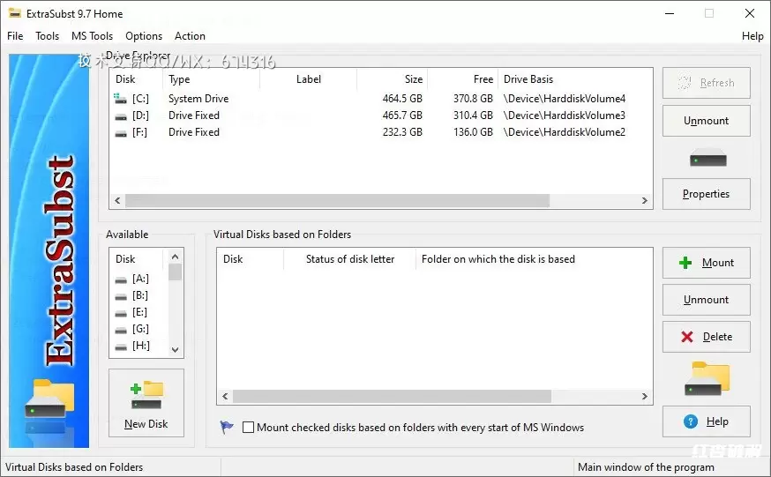Click Disk column header in Available list
Image resolution: width=771 pixels, height=477 pixels.
(x=136, y=259)
